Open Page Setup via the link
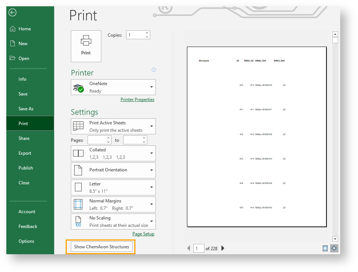 pyautogui.click(x=143, y=234)
